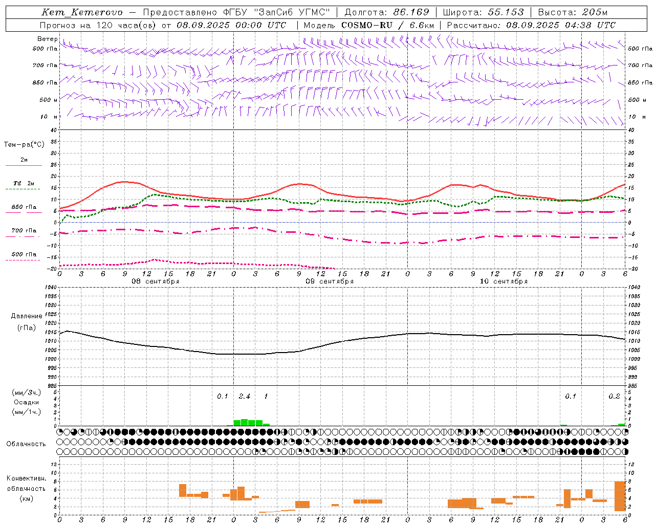655x524 pixels.
Task: Click the calculation time 08.09.2025 04:38 UTC
Action: (561, 25)
